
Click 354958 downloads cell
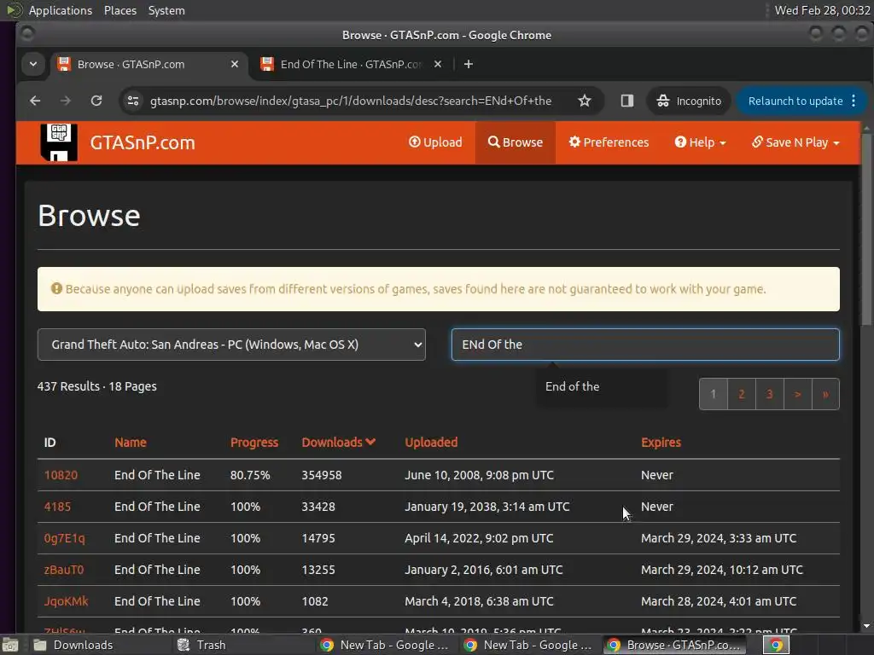coord(322,475)
